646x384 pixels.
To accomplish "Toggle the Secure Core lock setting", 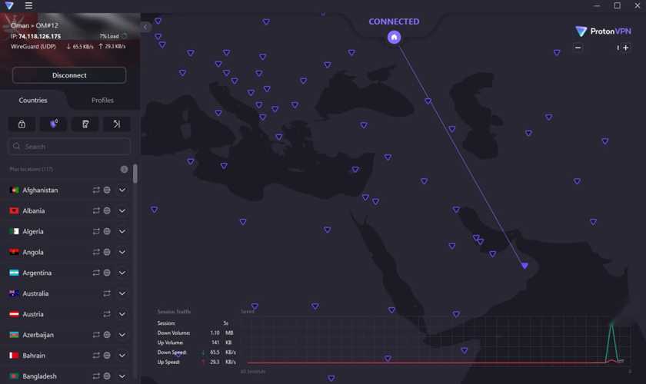I will (x=22, y=124).
